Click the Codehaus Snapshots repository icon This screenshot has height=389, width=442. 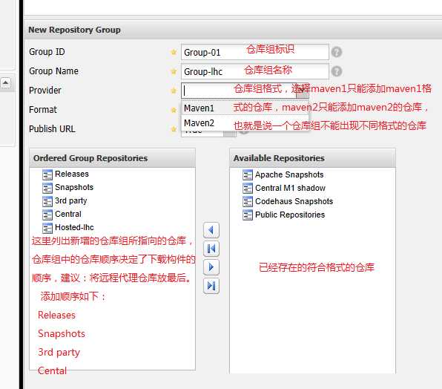(x=248, y=201)
